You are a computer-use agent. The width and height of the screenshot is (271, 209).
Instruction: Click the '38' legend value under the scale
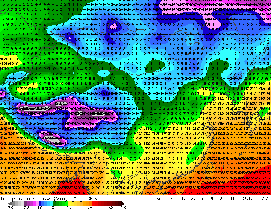click(x=111, y=207)
